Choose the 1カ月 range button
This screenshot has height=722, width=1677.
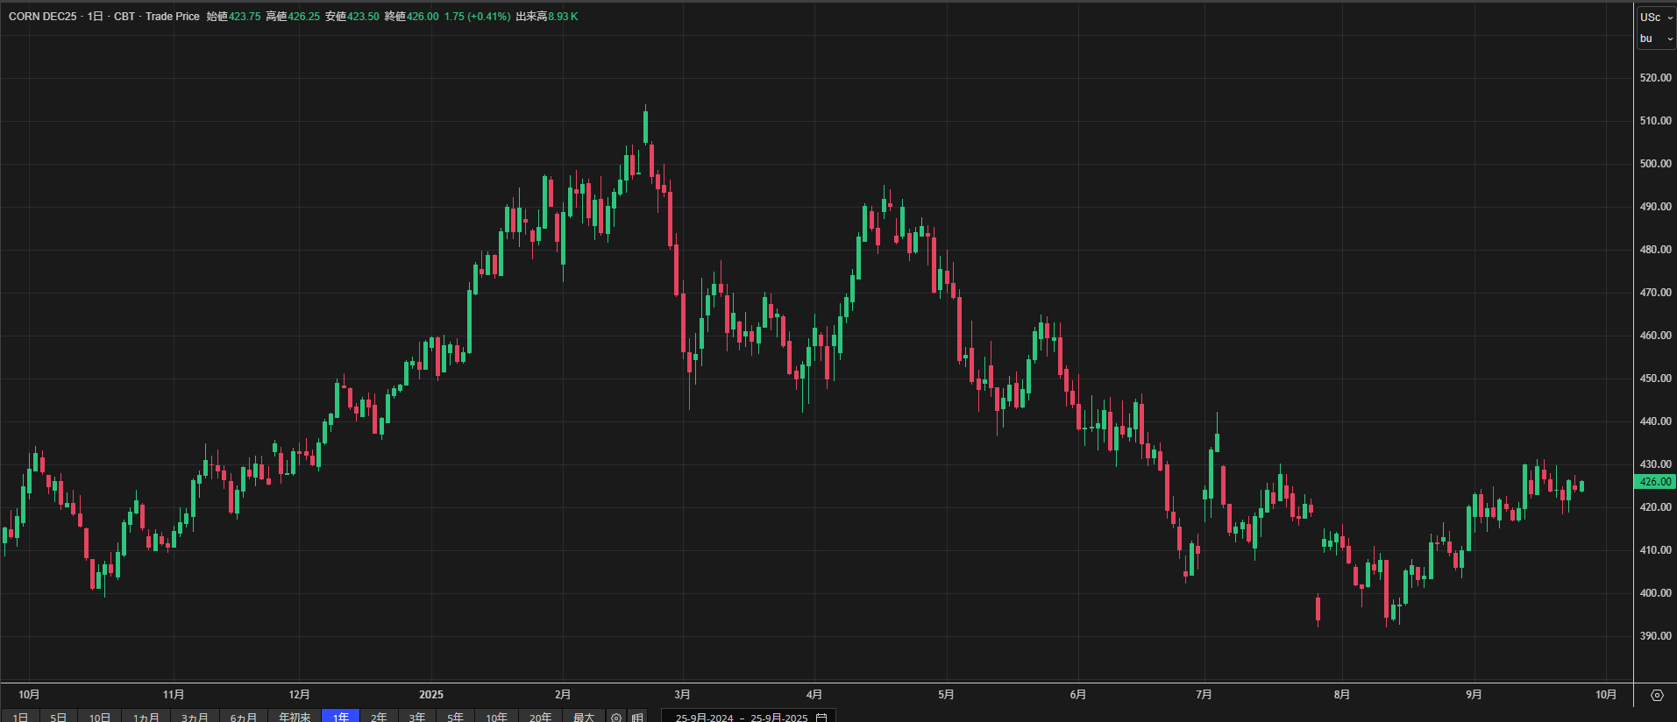146,717
